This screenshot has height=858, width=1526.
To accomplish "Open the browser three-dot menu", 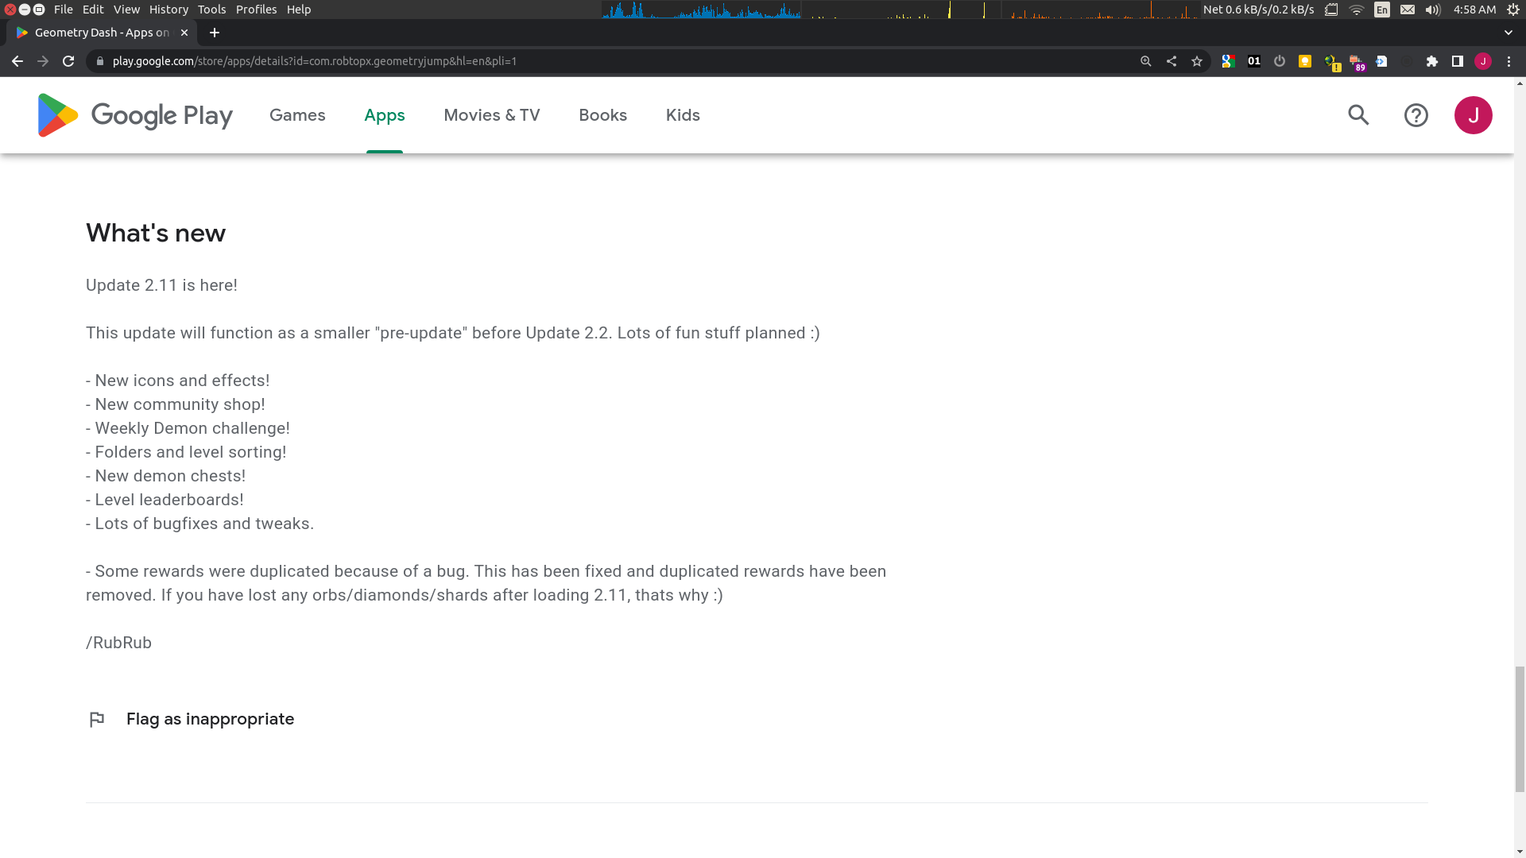I will point(1509,61).
